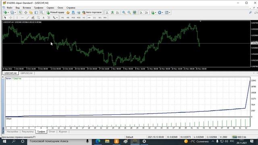Image resolution: width=258 pixels, height=145 pixels.
Task: Open the Отчет tester tab
Action: 52,132
